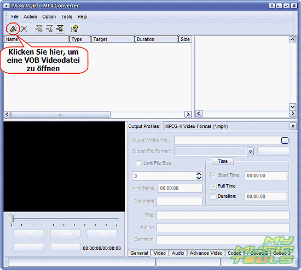
Task: Click the browse icon in Output Video File
Action: 285,140
